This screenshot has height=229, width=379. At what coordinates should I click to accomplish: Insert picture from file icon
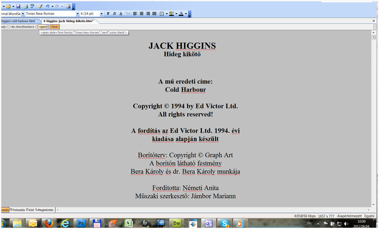68,7
